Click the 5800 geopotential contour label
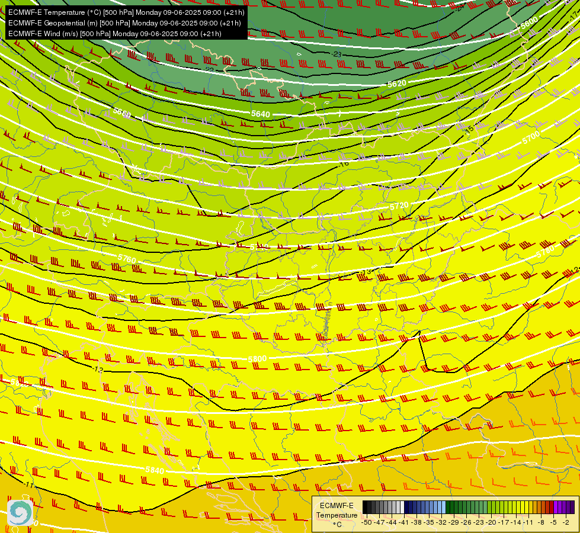This screenshot has height=533, width=580. 257,359
